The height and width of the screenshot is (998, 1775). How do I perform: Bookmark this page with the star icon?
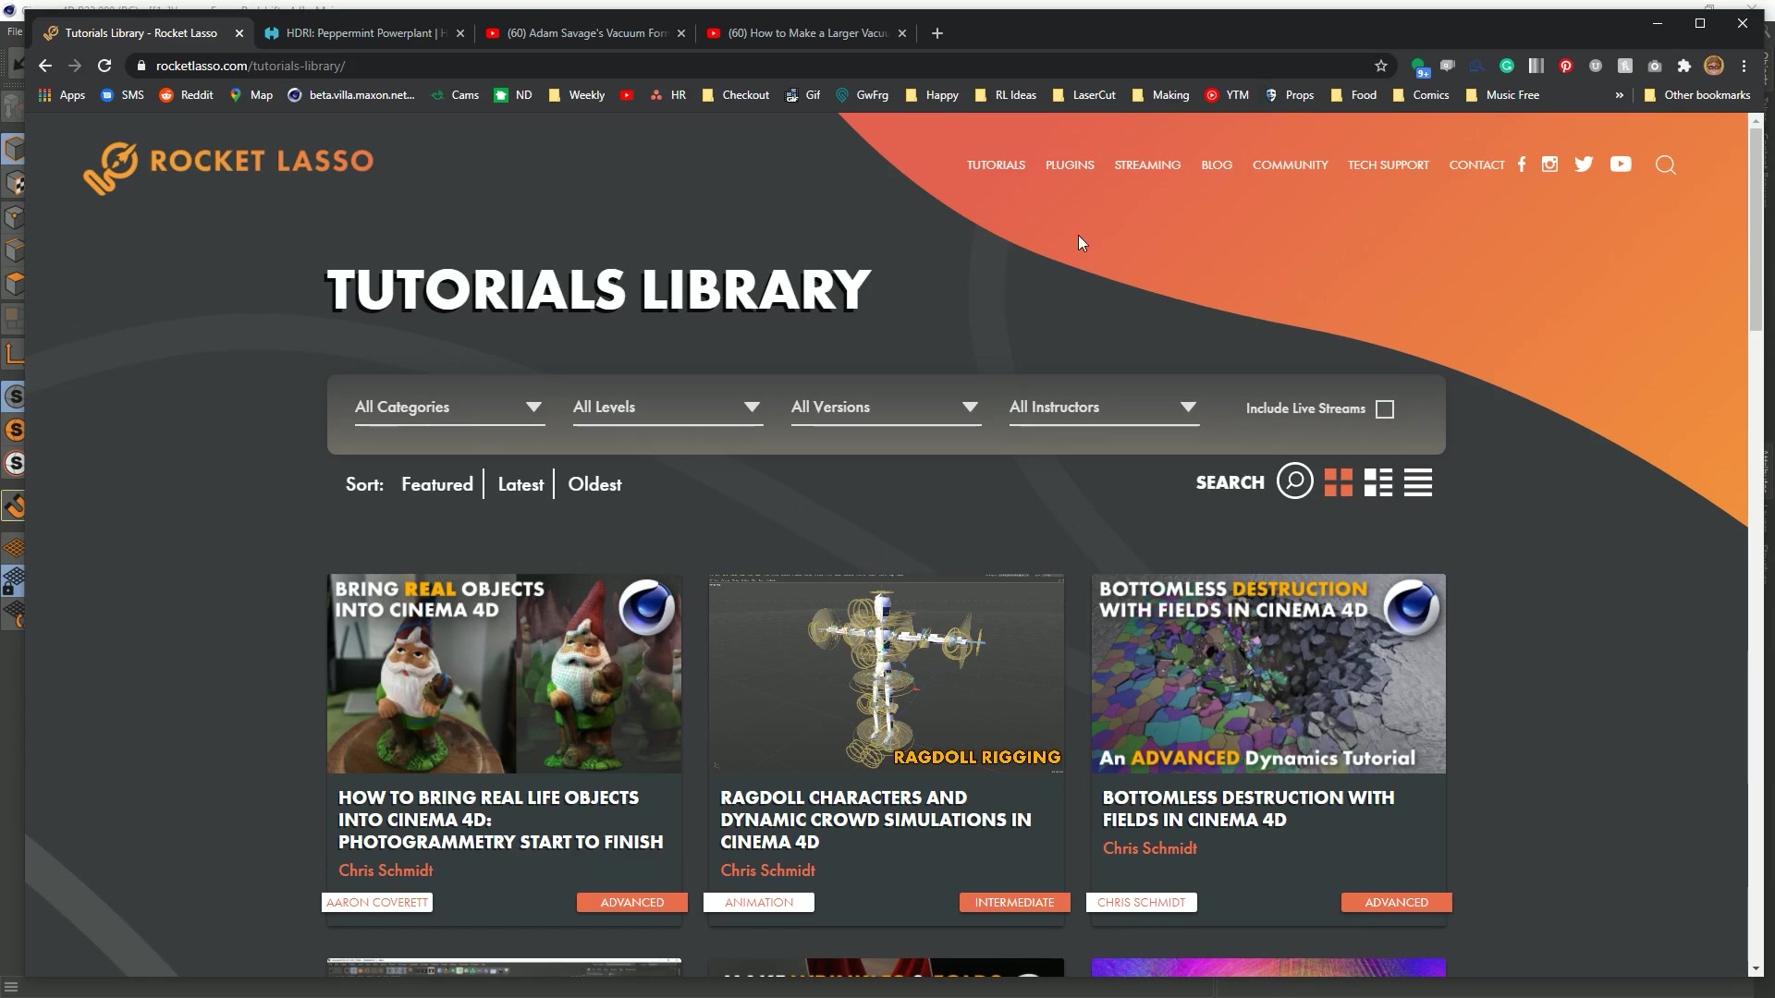pos(1380,66)
